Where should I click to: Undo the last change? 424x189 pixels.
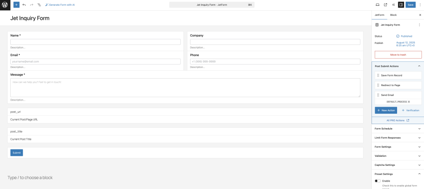pyautogui.click(x=24, y=5)
